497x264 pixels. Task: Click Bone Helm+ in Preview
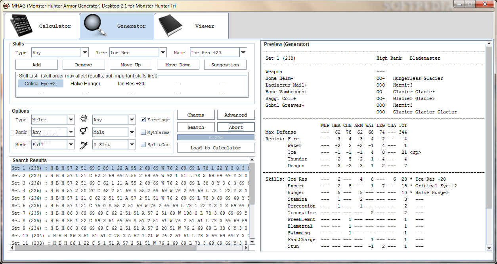click(279, 78)
